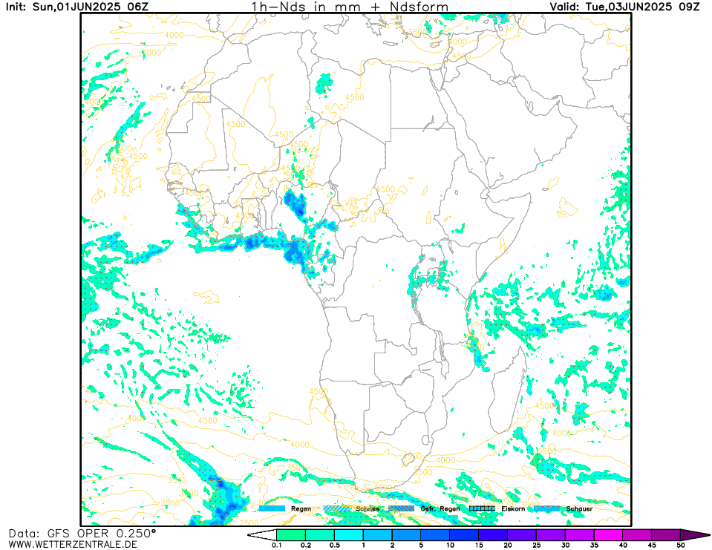The height and width of the screenshot is (550, 712).
Task: Pick the 15–20 colorbar segment
Action: tap(493, 535)
